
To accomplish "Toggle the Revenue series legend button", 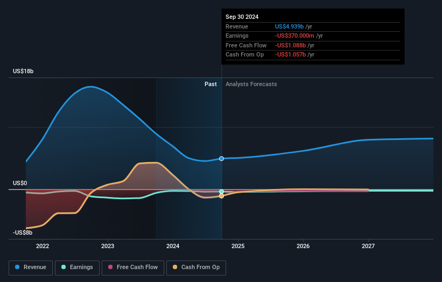I will [x=31, y=267].
